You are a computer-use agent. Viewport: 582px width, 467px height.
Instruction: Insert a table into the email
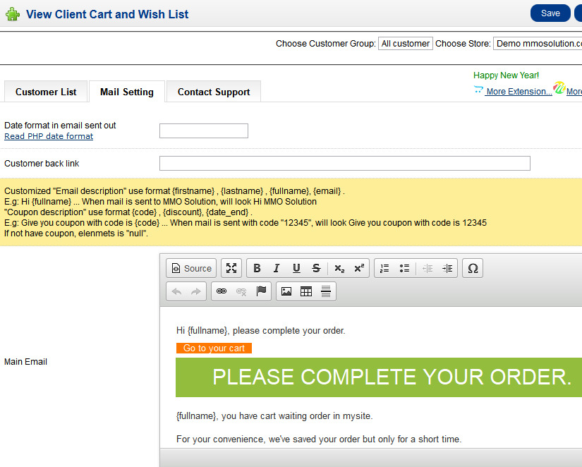[306, 291]
